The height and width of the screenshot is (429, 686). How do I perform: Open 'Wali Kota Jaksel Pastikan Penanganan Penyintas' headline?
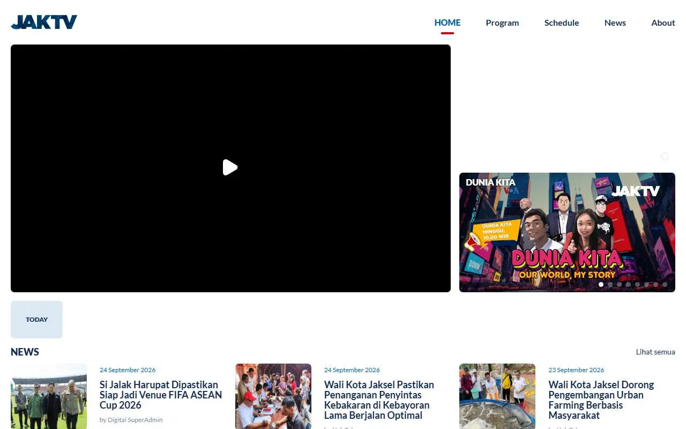379,400
